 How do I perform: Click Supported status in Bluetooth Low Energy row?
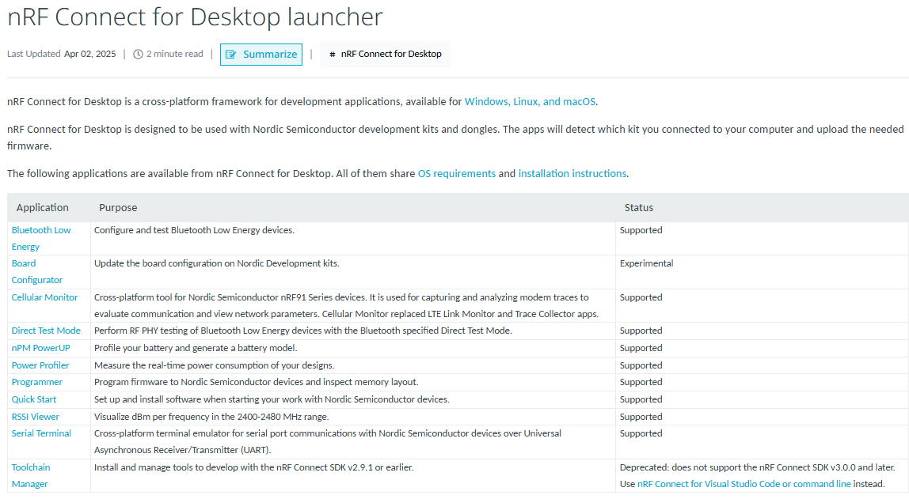(641, 230)
